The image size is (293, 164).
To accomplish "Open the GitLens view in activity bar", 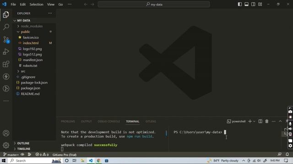I will click(x=6, y=88).
